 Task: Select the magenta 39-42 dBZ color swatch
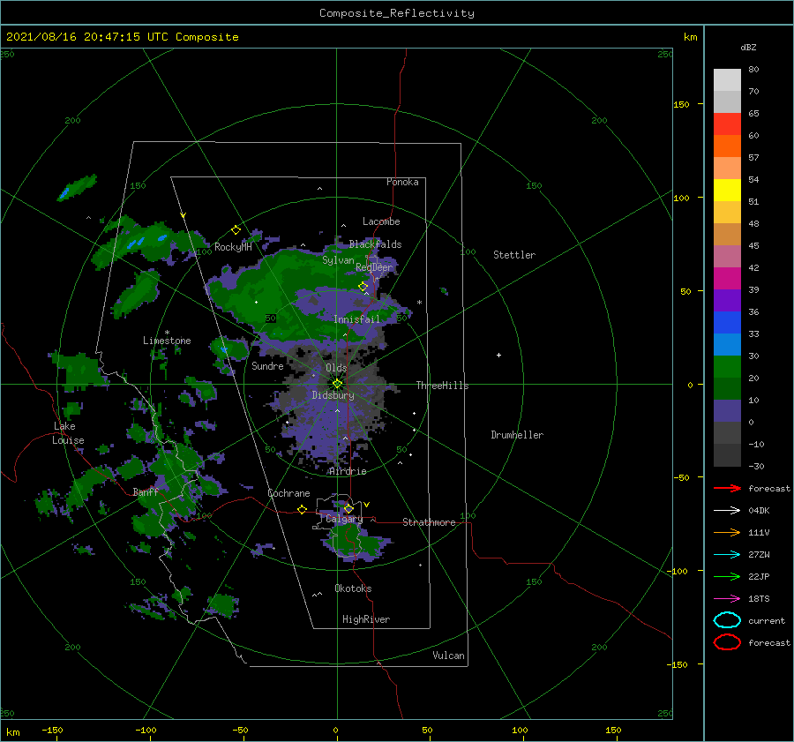727,279
